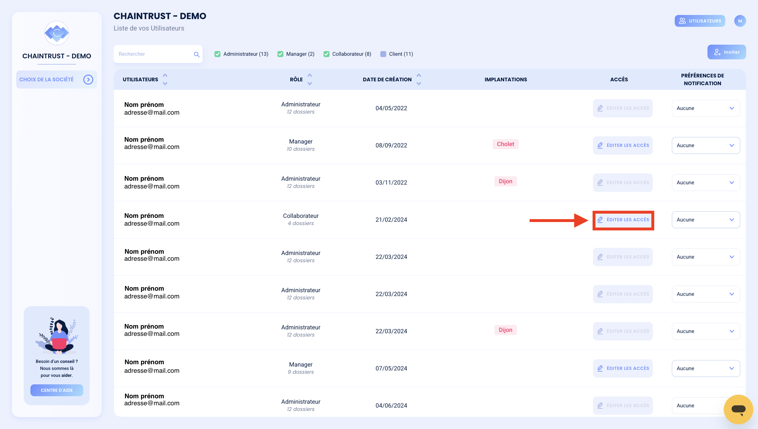The width and height of the screenshot is (758, 429).
Task: Click the Utilisateurs column header
Action: click(140, 80)
